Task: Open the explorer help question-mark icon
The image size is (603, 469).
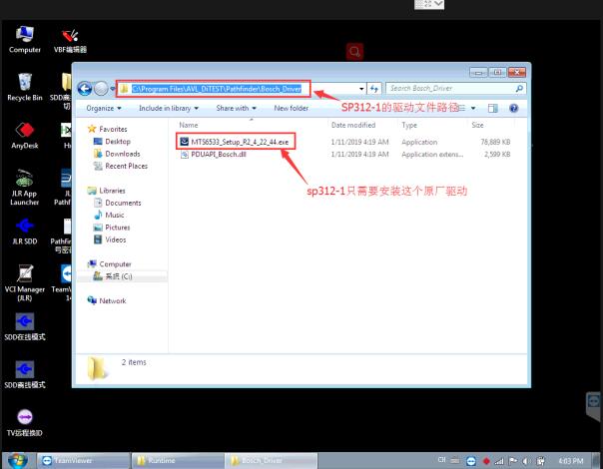Action: pos(514,108)
